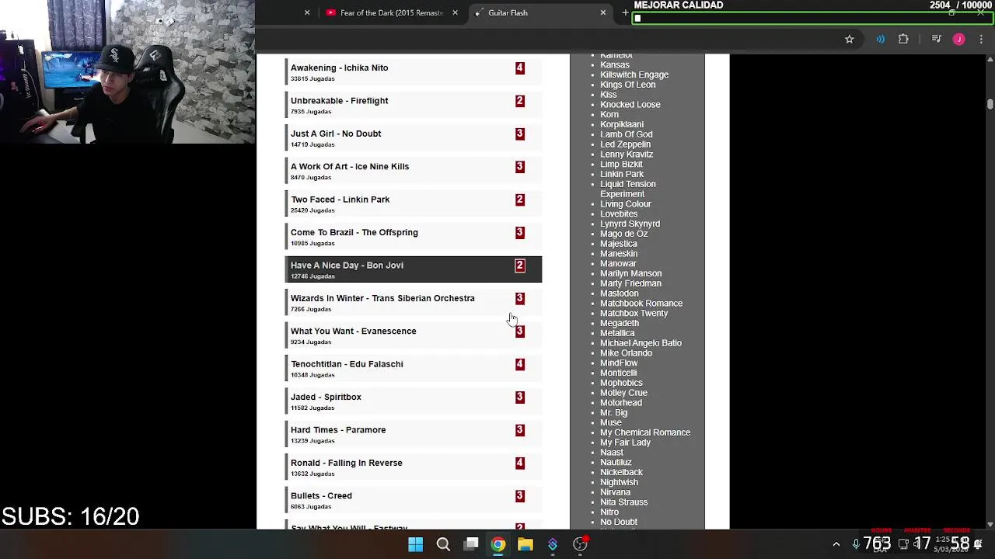Filter songs by artist Nirvana
The width and height of the screenshot is (995, 559).
615,492
